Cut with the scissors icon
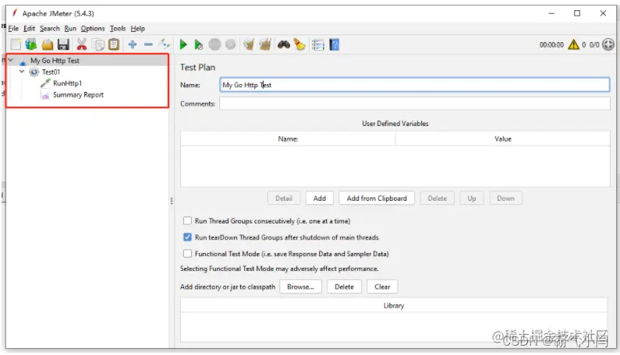 tap(81, 44)
